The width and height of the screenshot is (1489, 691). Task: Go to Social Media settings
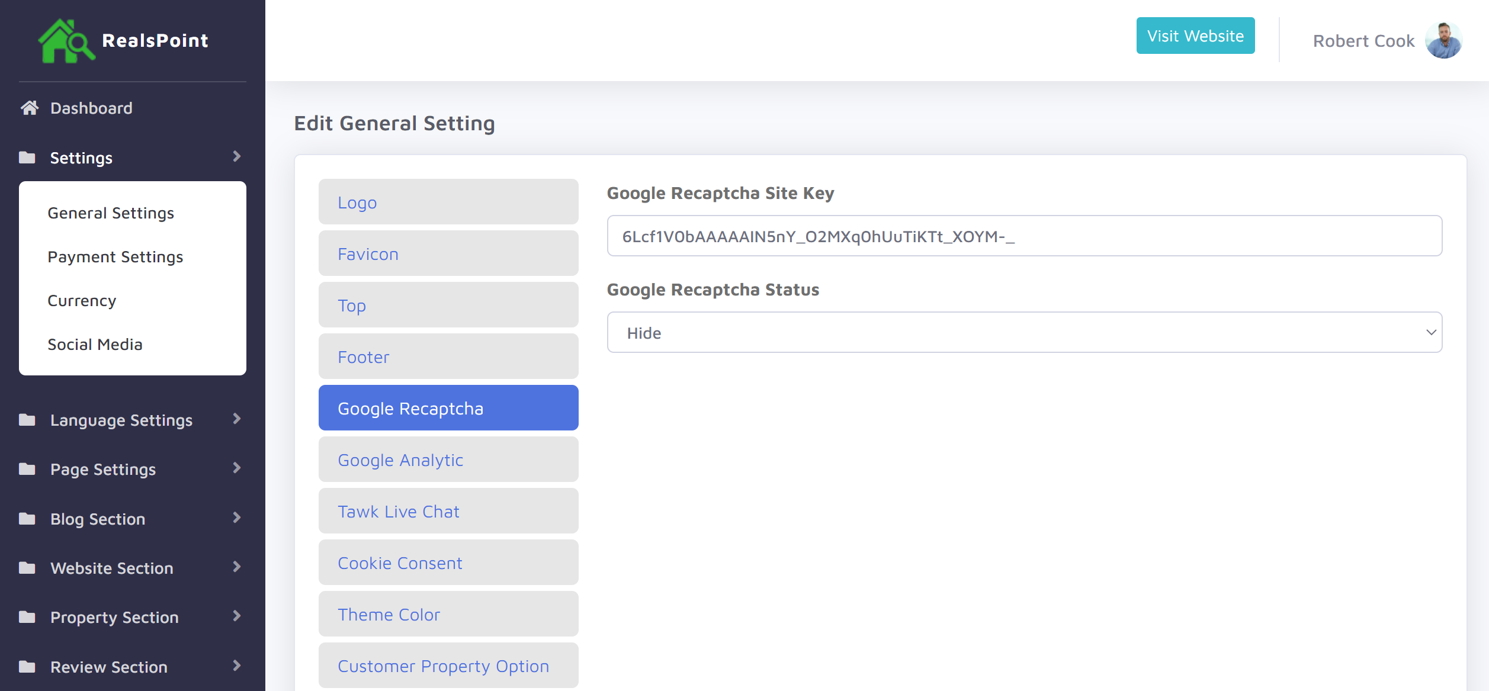(95, 345)
